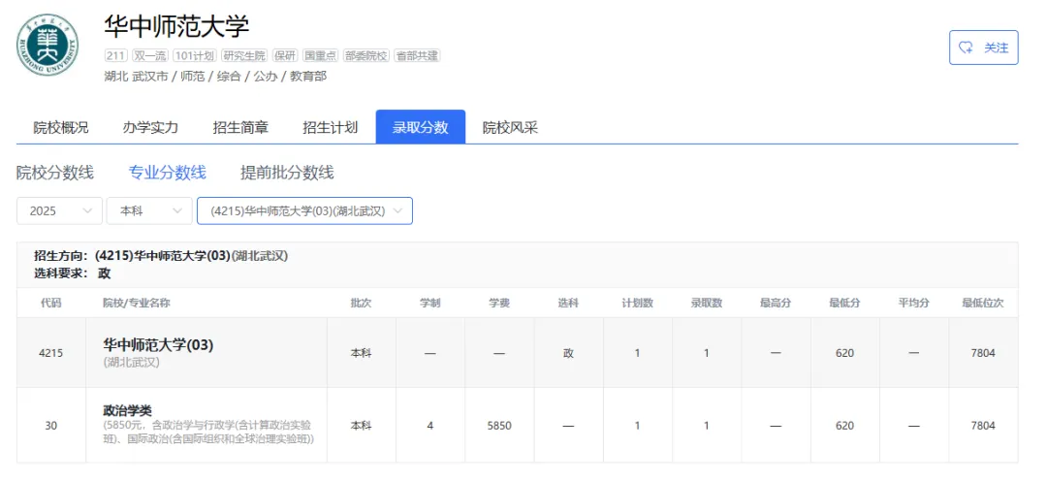Click the 录取数 column header
This screenshot has width=1047, height=482.
[x=707, y=304]
